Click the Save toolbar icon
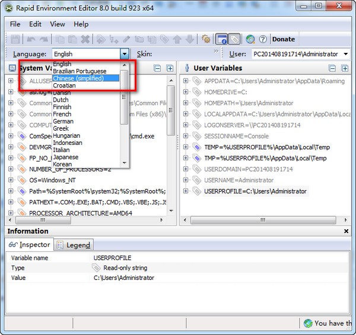Viewport: 356px width, 335px height. pos(16,39)
